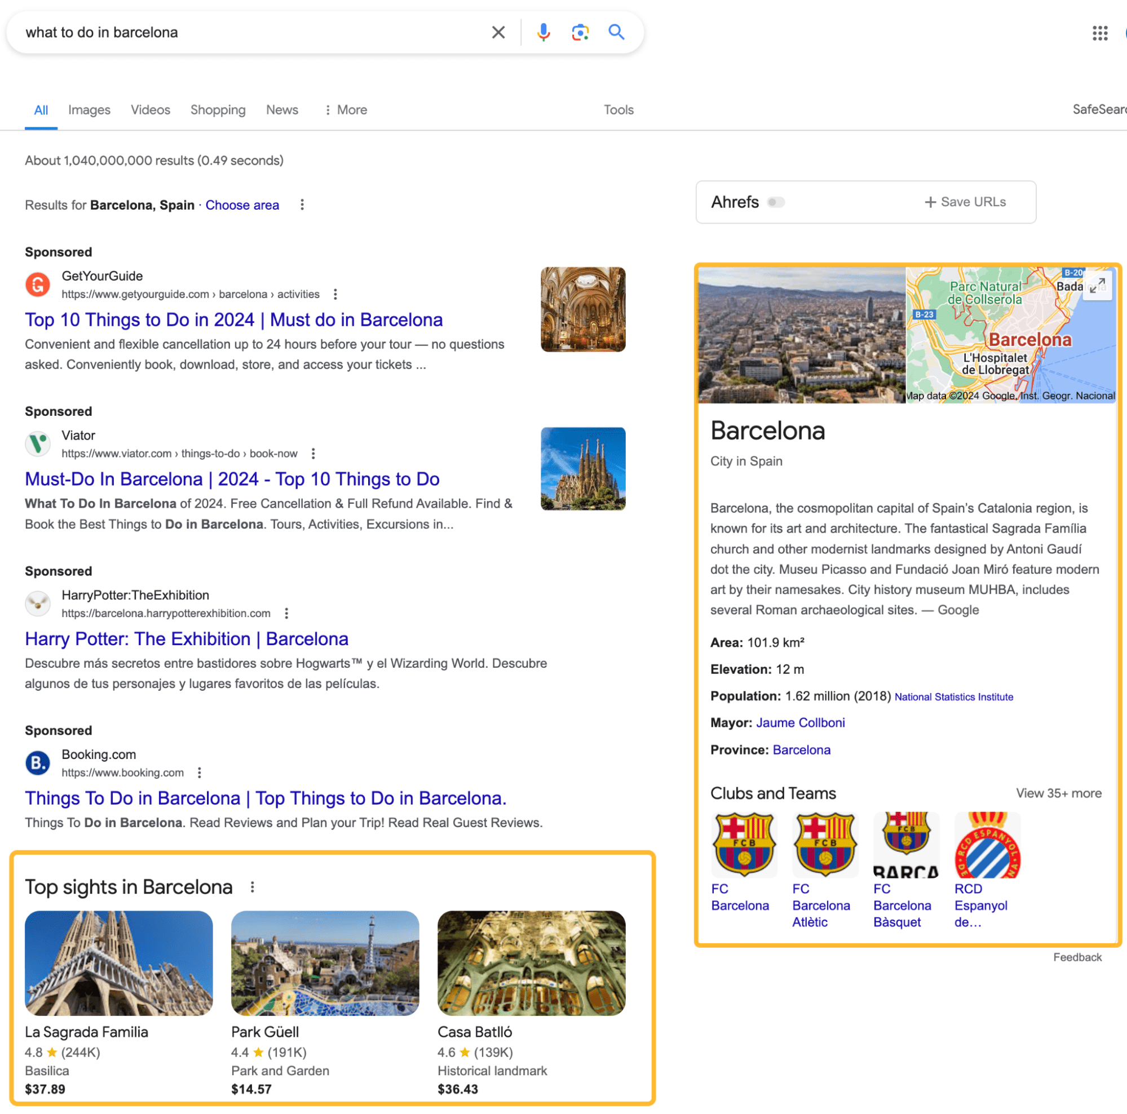
Task: Open the Google apps grid
Action: [x=1101, y=33]
